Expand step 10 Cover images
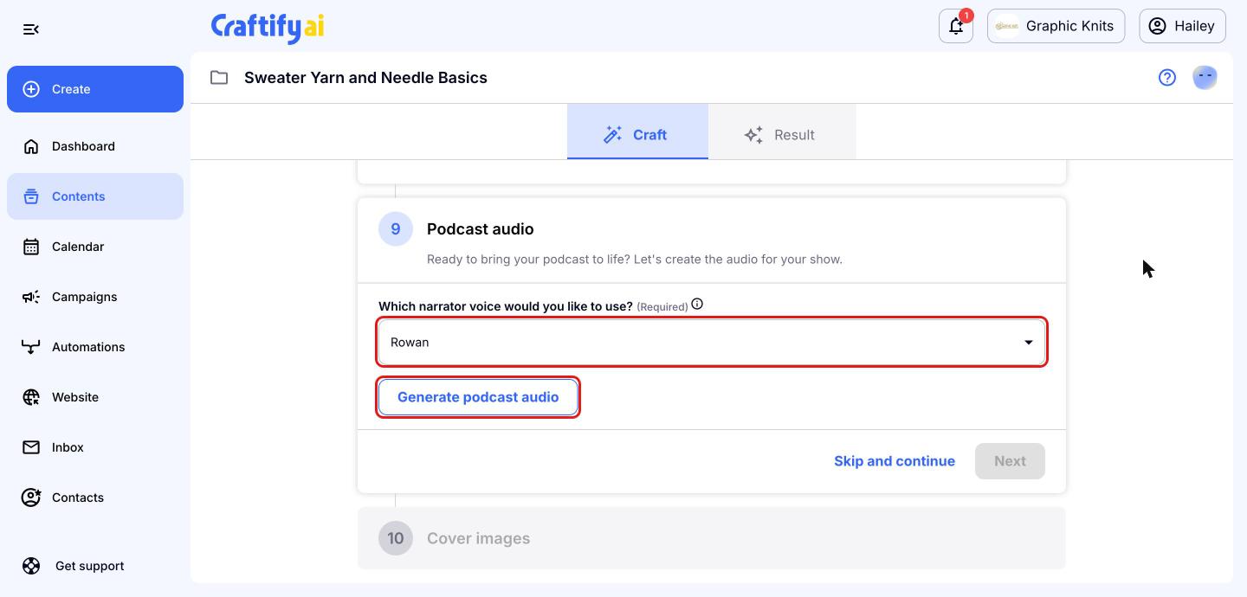 [712, 538]
